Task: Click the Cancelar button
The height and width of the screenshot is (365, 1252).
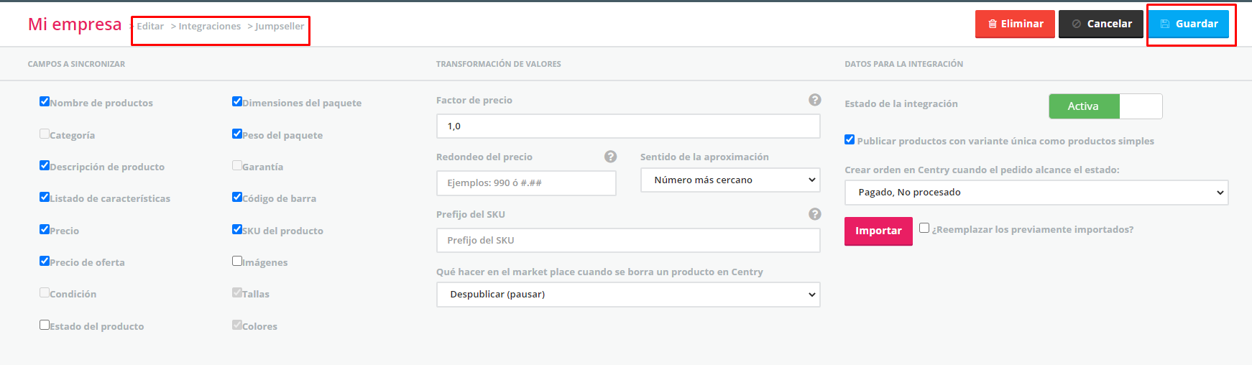Action: 1101,24
